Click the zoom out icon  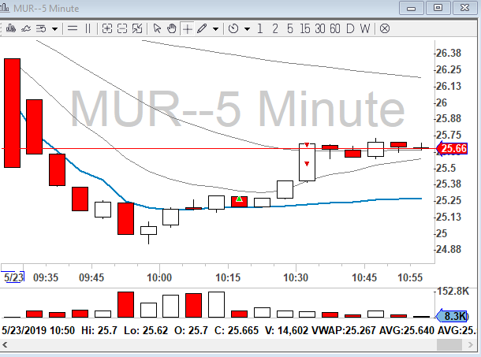pos(122,28)
